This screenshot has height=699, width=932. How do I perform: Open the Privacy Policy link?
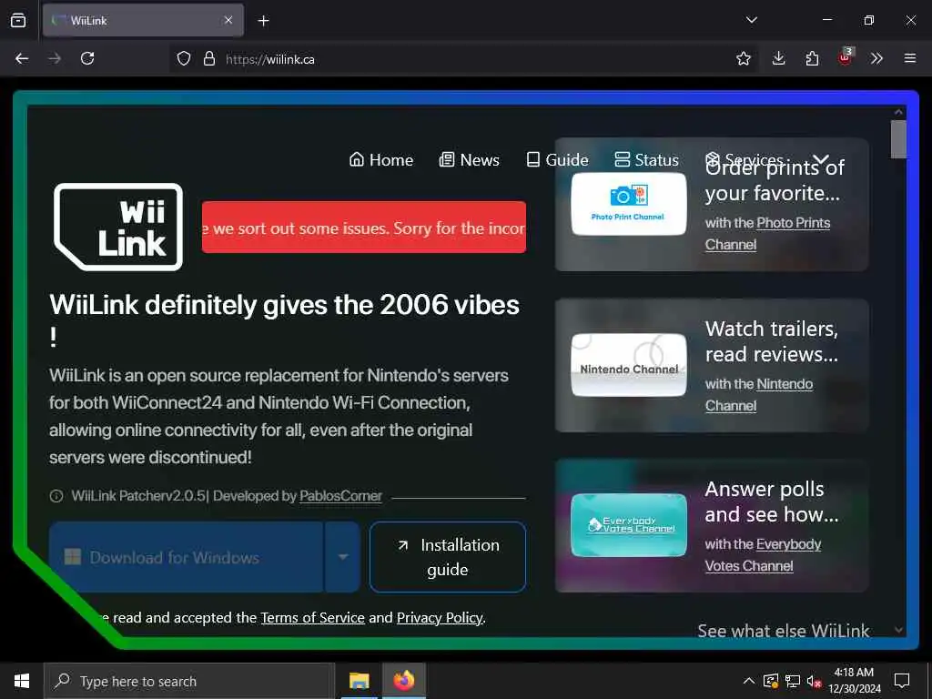click(x=440, y=618)
